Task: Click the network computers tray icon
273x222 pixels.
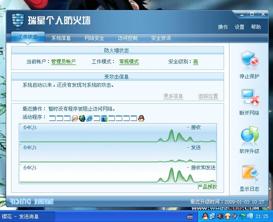Action: pos(212,216)
